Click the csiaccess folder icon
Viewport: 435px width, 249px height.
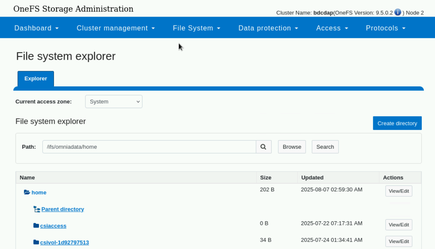click(x=36, y=225)
